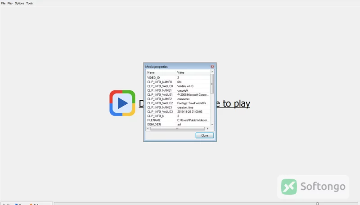Viewport: 360px width, 205px height.
Task: Click the 'Wildlife in HD' value
Action: point(185,86)
